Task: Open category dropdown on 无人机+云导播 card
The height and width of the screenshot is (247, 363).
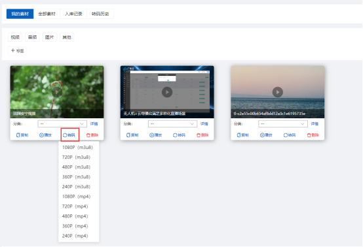Action: click(172, 124)
